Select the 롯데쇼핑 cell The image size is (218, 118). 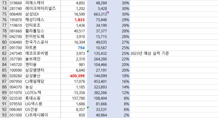point(43,98)
